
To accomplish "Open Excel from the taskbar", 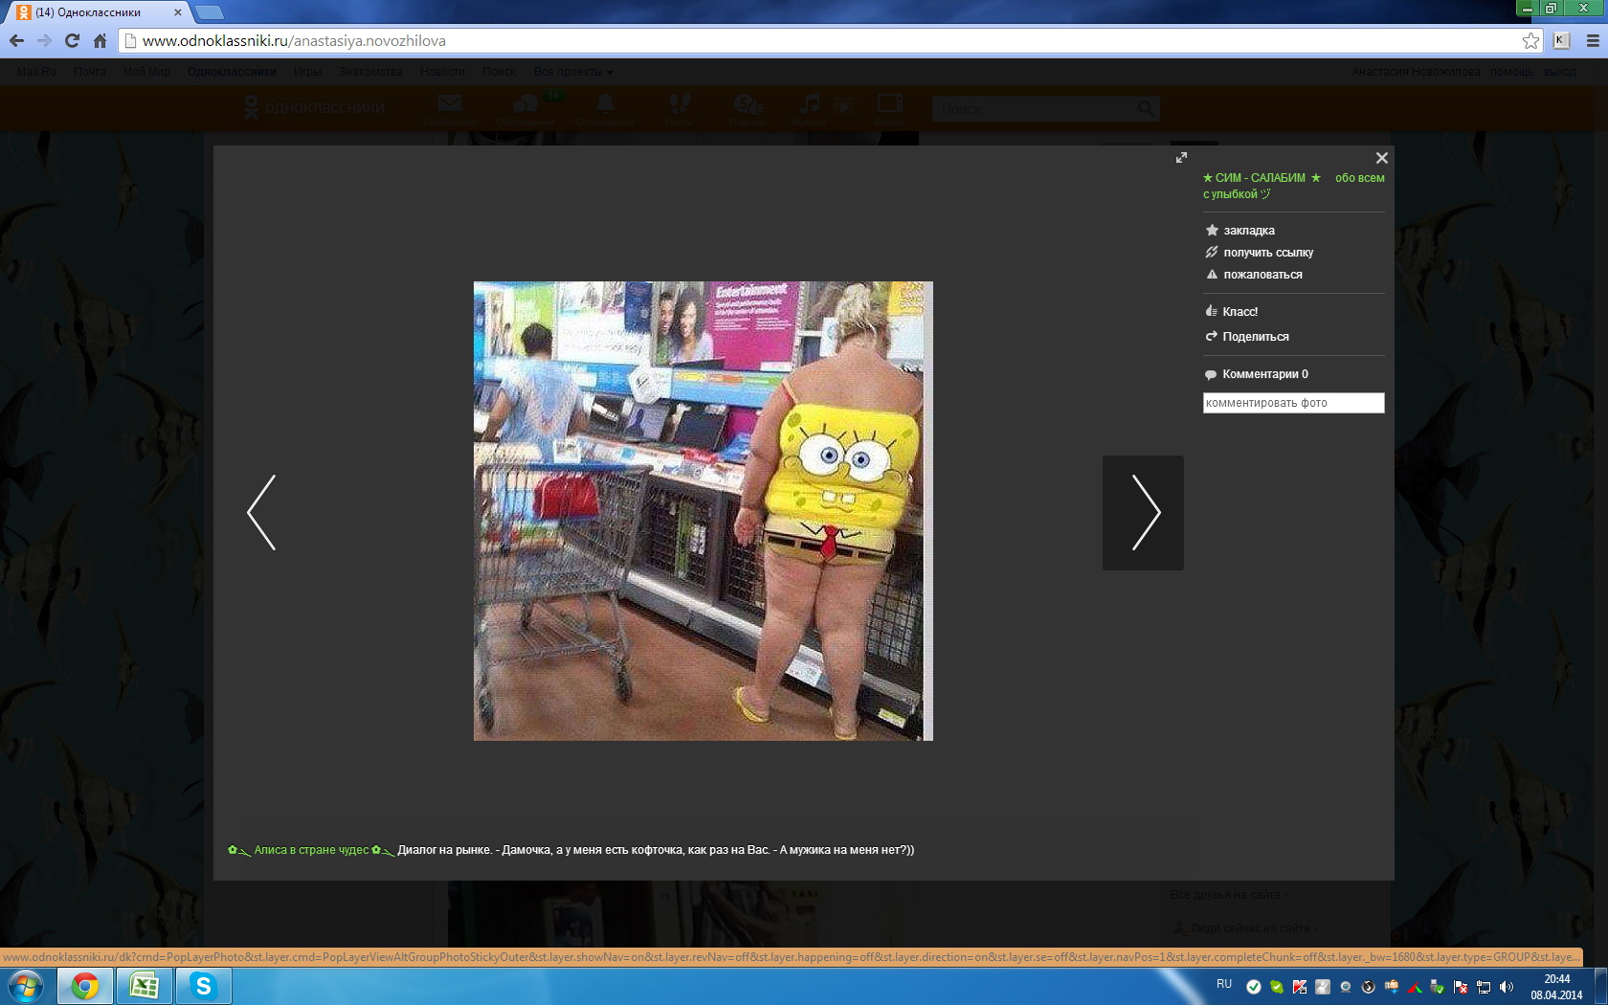I will [145, 986].
